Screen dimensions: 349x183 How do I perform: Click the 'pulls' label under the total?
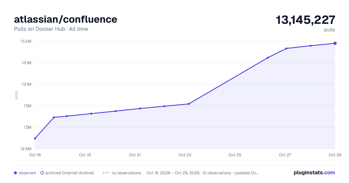pyautogui.click(x=330, y=30)
